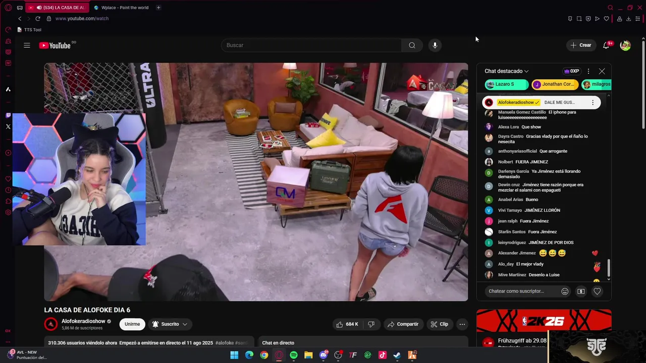Click the Crear button

[580, 45]
